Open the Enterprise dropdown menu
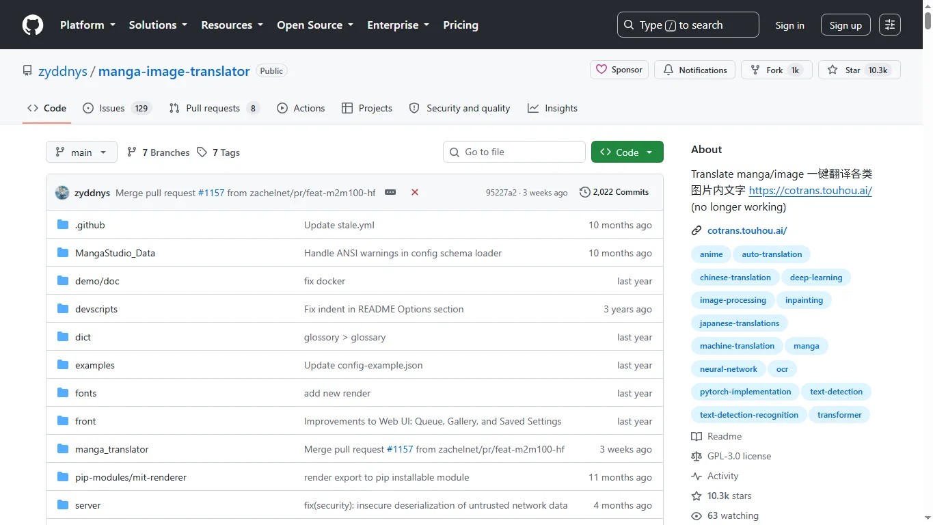Screen dimensions: 933x525 click(398, 25)
